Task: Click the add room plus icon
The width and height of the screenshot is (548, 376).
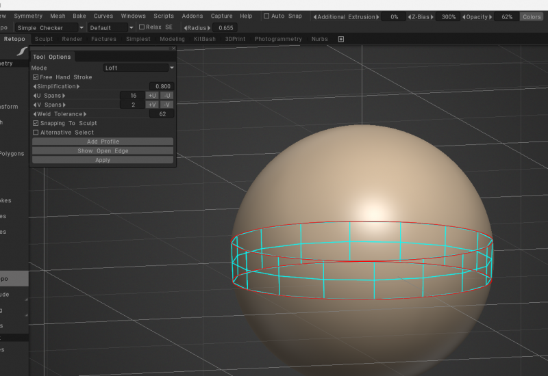Action: pos(341,39)
